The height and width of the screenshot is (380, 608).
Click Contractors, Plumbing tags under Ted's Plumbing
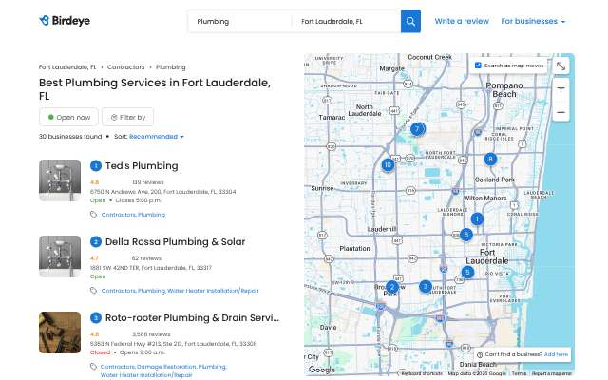[133, 215]
